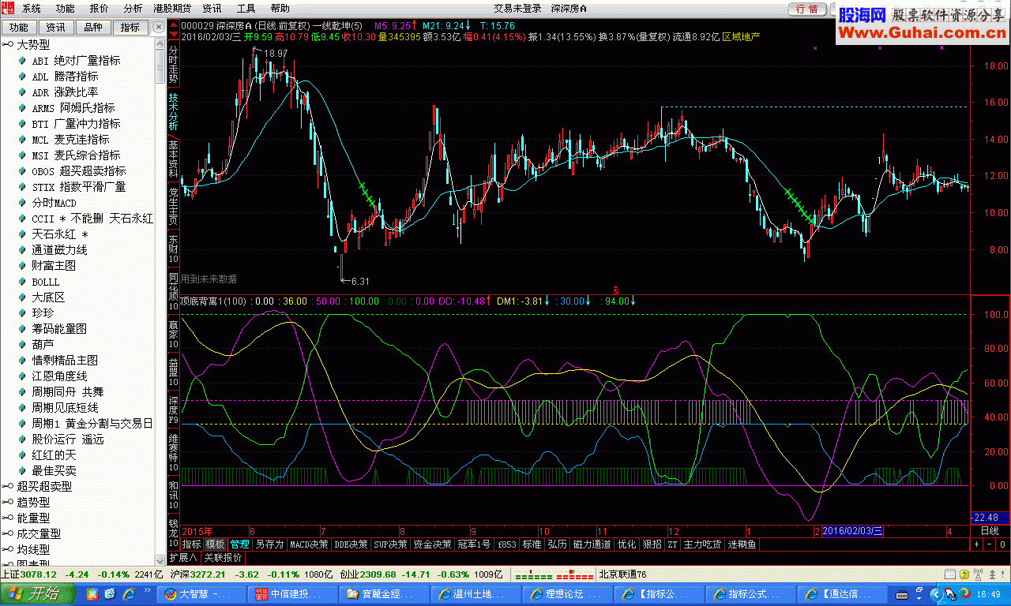Select the 江恩角度线 indicator
This screenshot has height=606, width=1011.
59,376
